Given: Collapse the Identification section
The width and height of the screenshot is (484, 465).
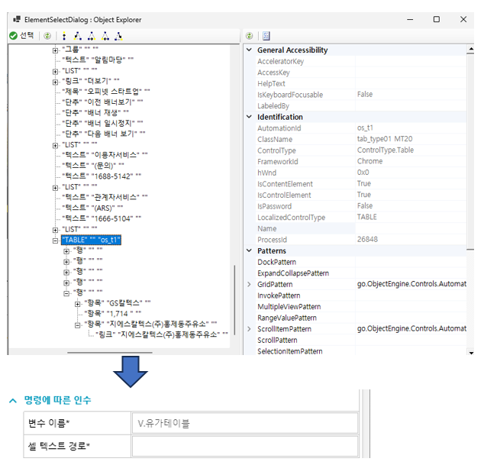Looking at the screenshot, I should (x=249, y=117).
